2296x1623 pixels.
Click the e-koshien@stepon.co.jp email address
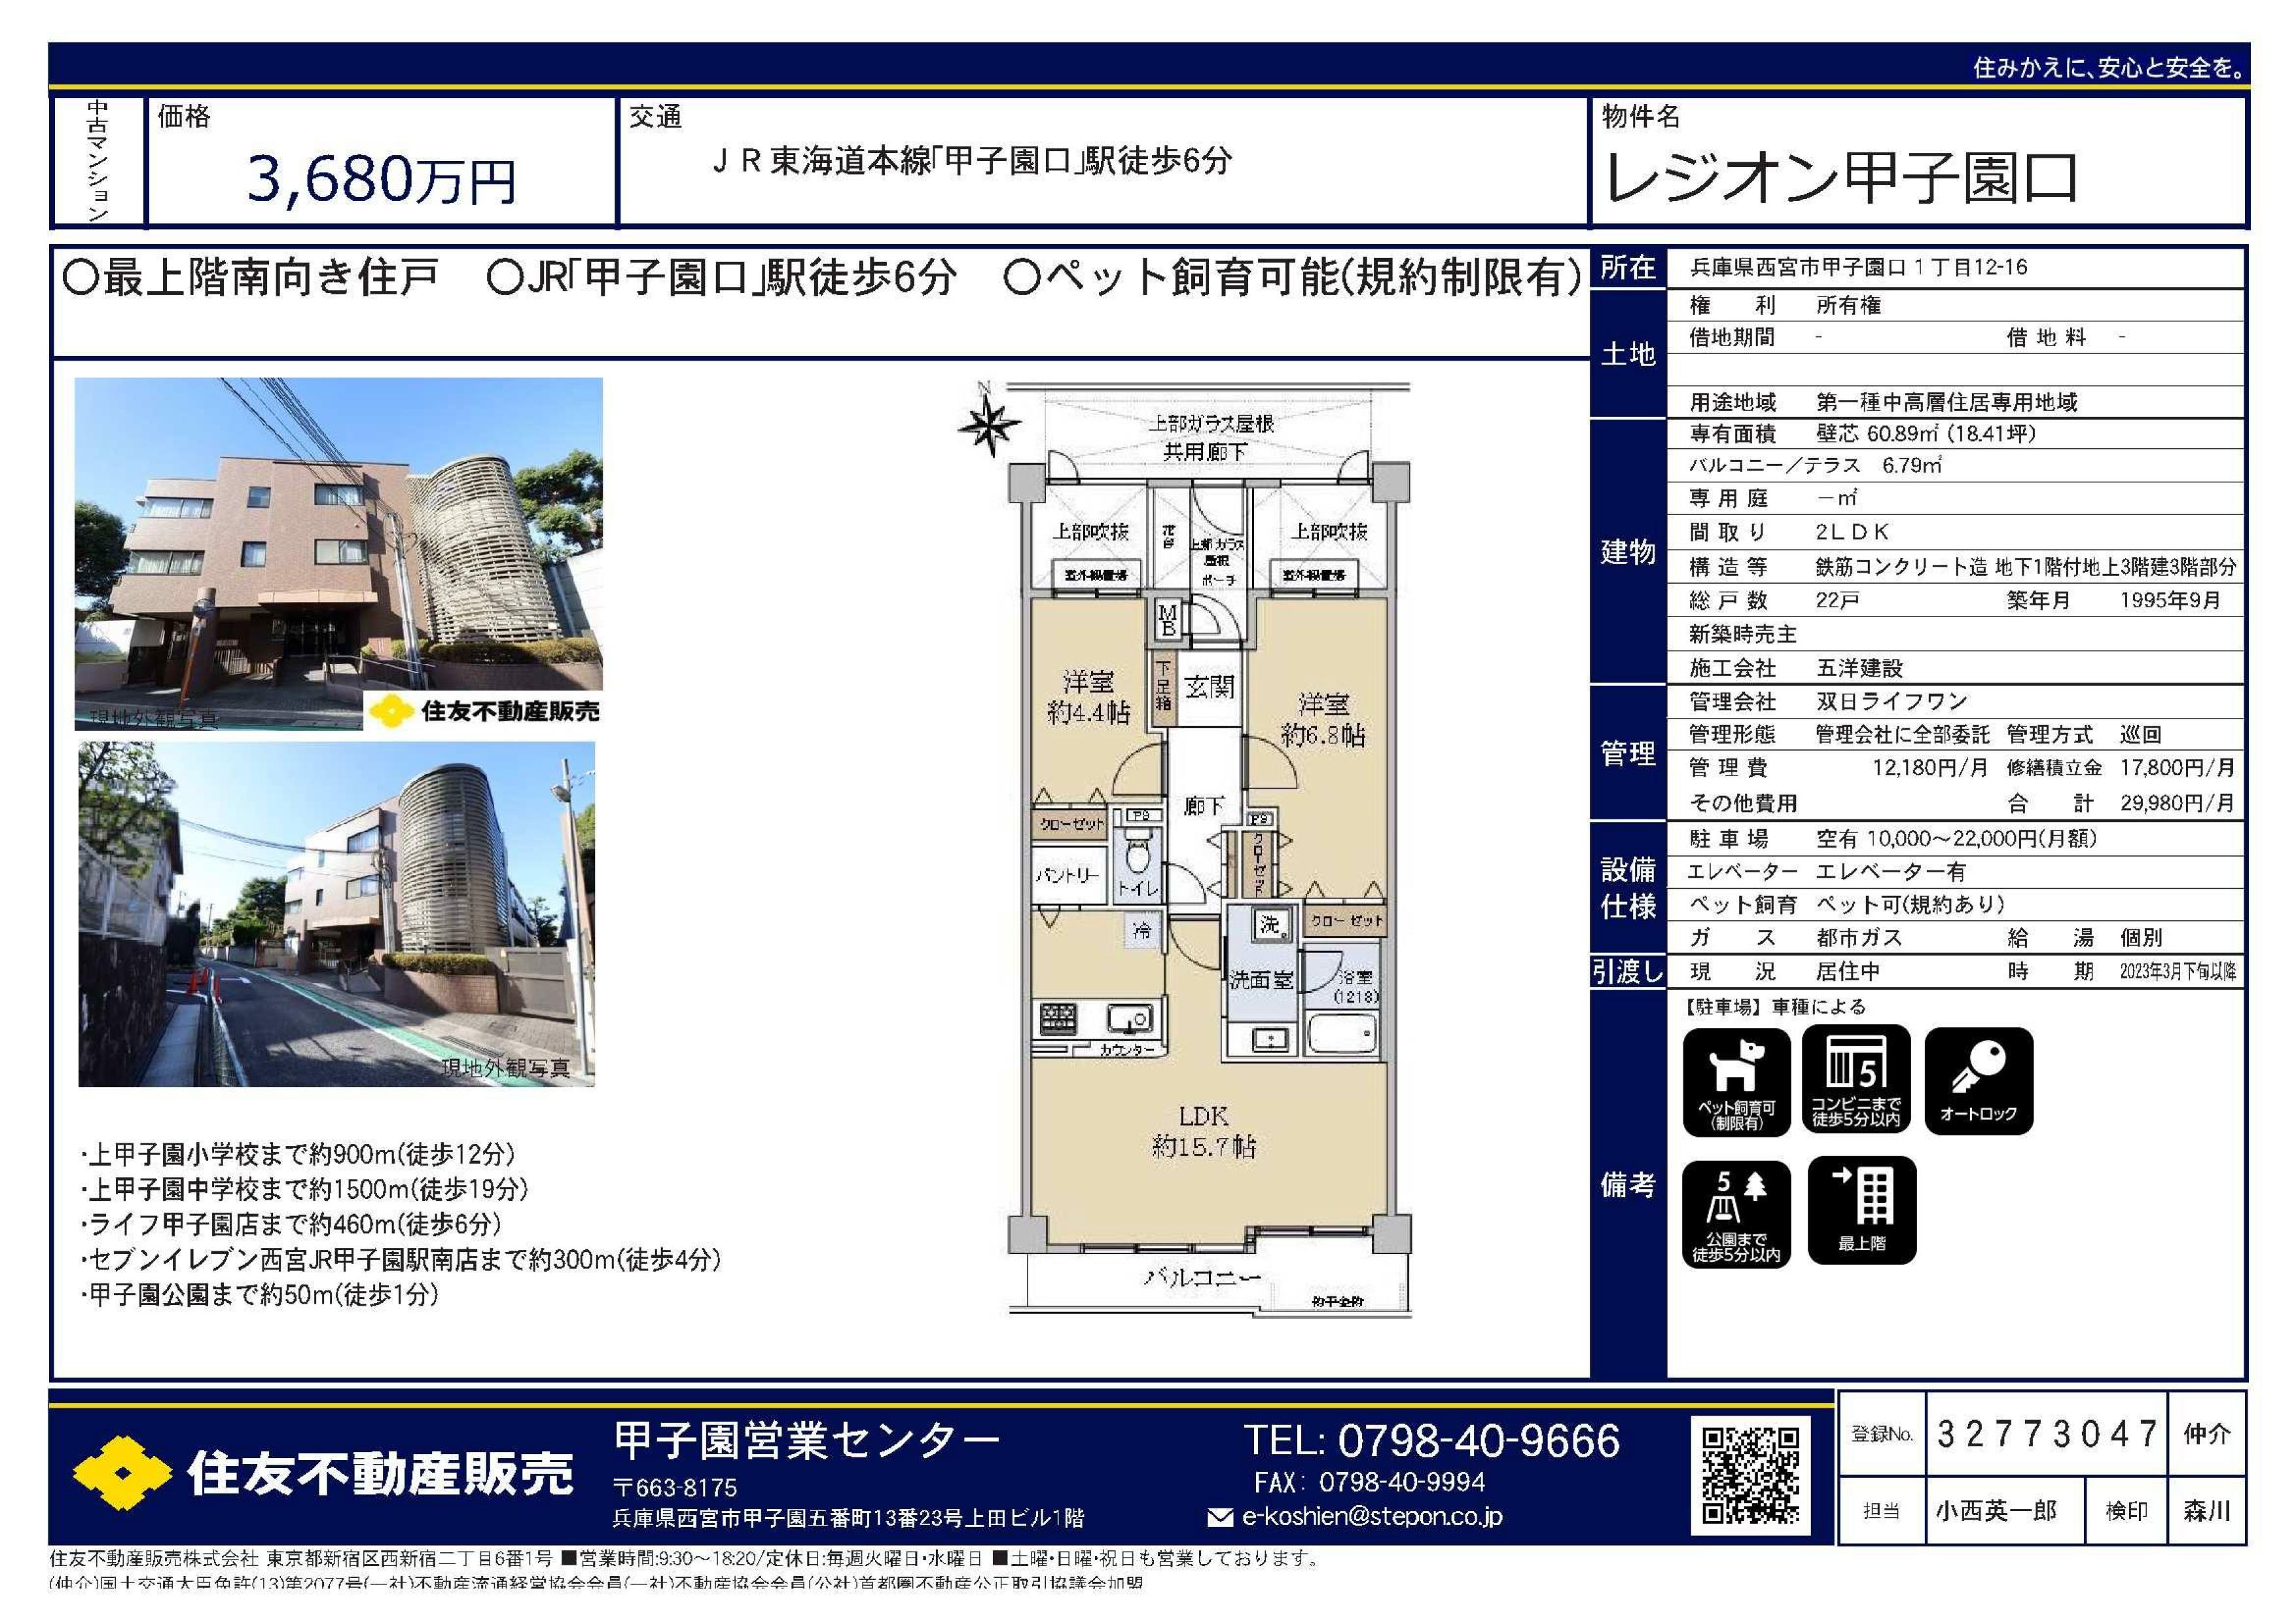pos(1372,1517)
